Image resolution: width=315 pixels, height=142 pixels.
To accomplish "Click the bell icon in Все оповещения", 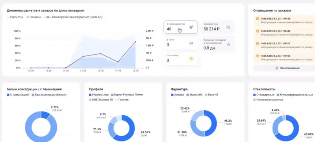I will click(277, 68).
